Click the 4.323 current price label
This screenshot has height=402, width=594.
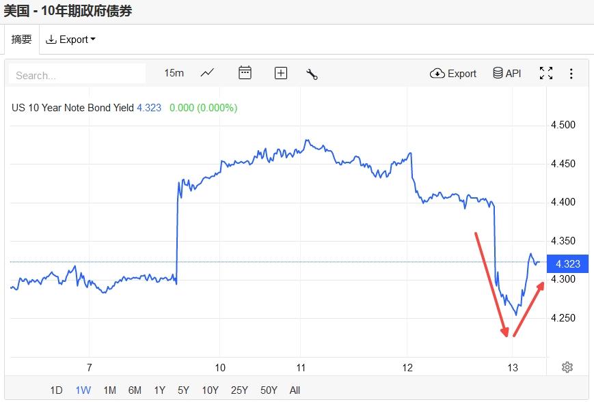[x=567, y=264]
